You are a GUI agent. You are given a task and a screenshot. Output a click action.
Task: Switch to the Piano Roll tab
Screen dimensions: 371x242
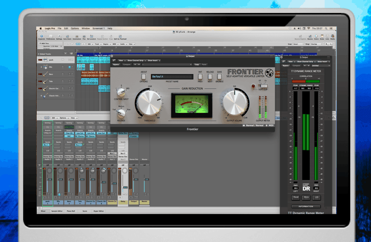(x=71, y=211)
